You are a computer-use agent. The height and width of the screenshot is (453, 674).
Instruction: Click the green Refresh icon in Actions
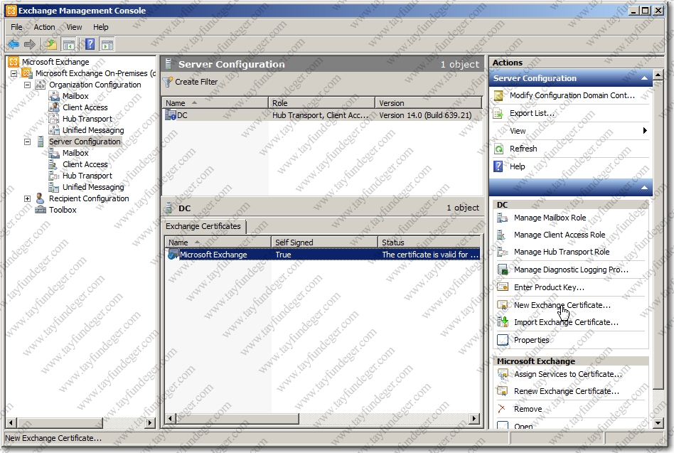[498, 149]
